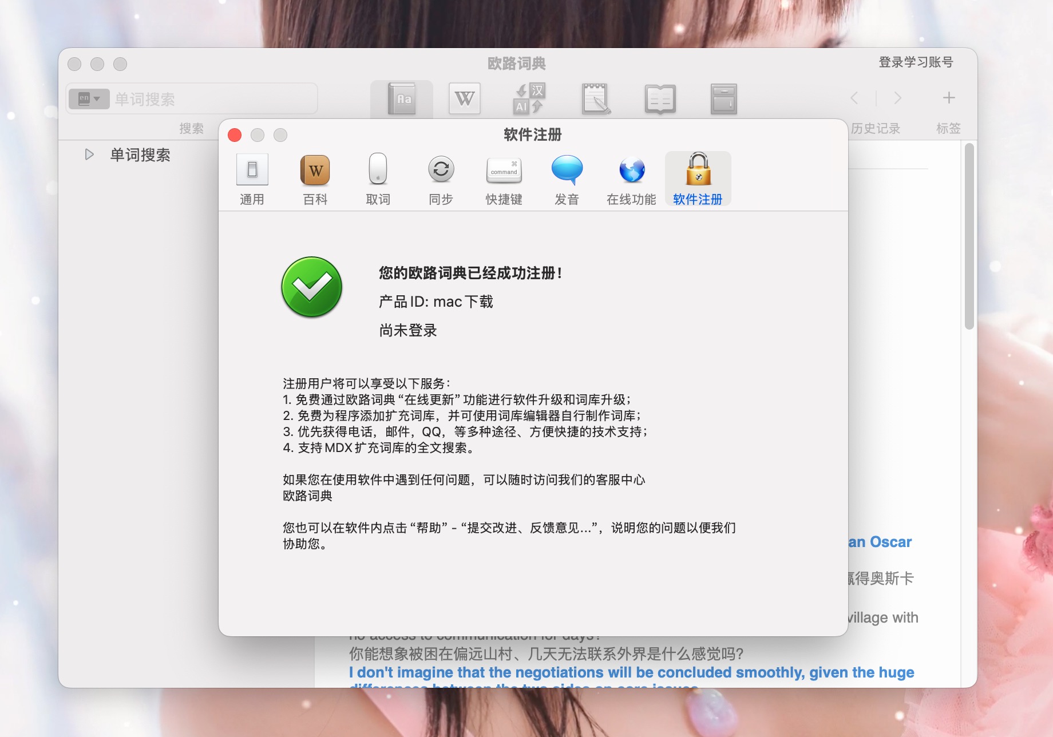Open the 快捷键 shortcut settings
The image size is (1053, 737).
point(504,171)
